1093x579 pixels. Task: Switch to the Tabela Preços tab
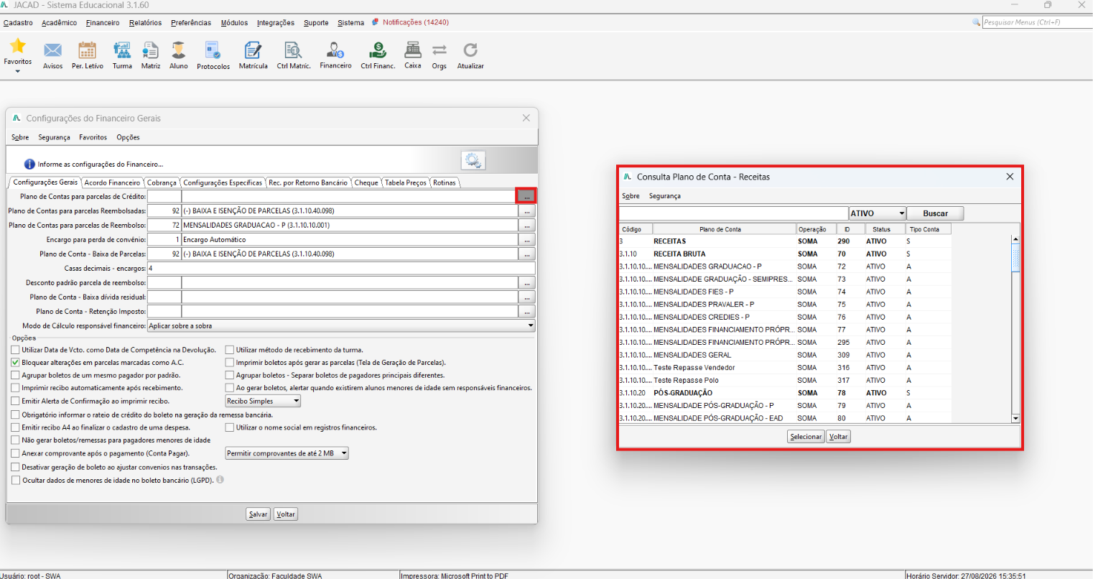coord(405,182)
